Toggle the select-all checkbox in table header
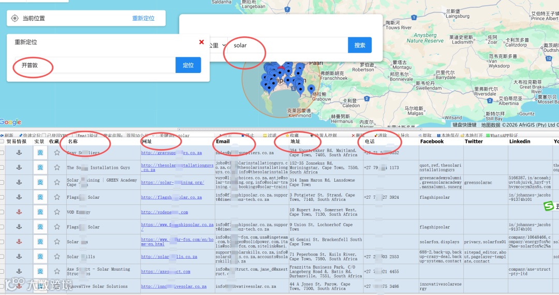 click(2, 141)
